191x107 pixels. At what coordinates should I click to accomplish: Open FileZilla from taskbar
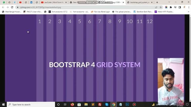point(100,104)
